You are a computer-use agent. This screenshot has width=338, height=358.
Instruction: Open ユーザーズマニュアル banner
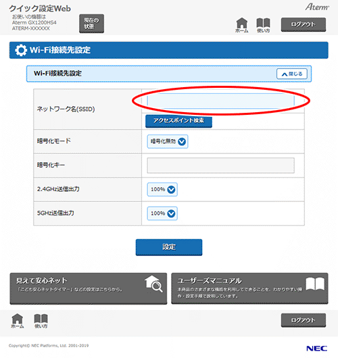tap(249, 288)
